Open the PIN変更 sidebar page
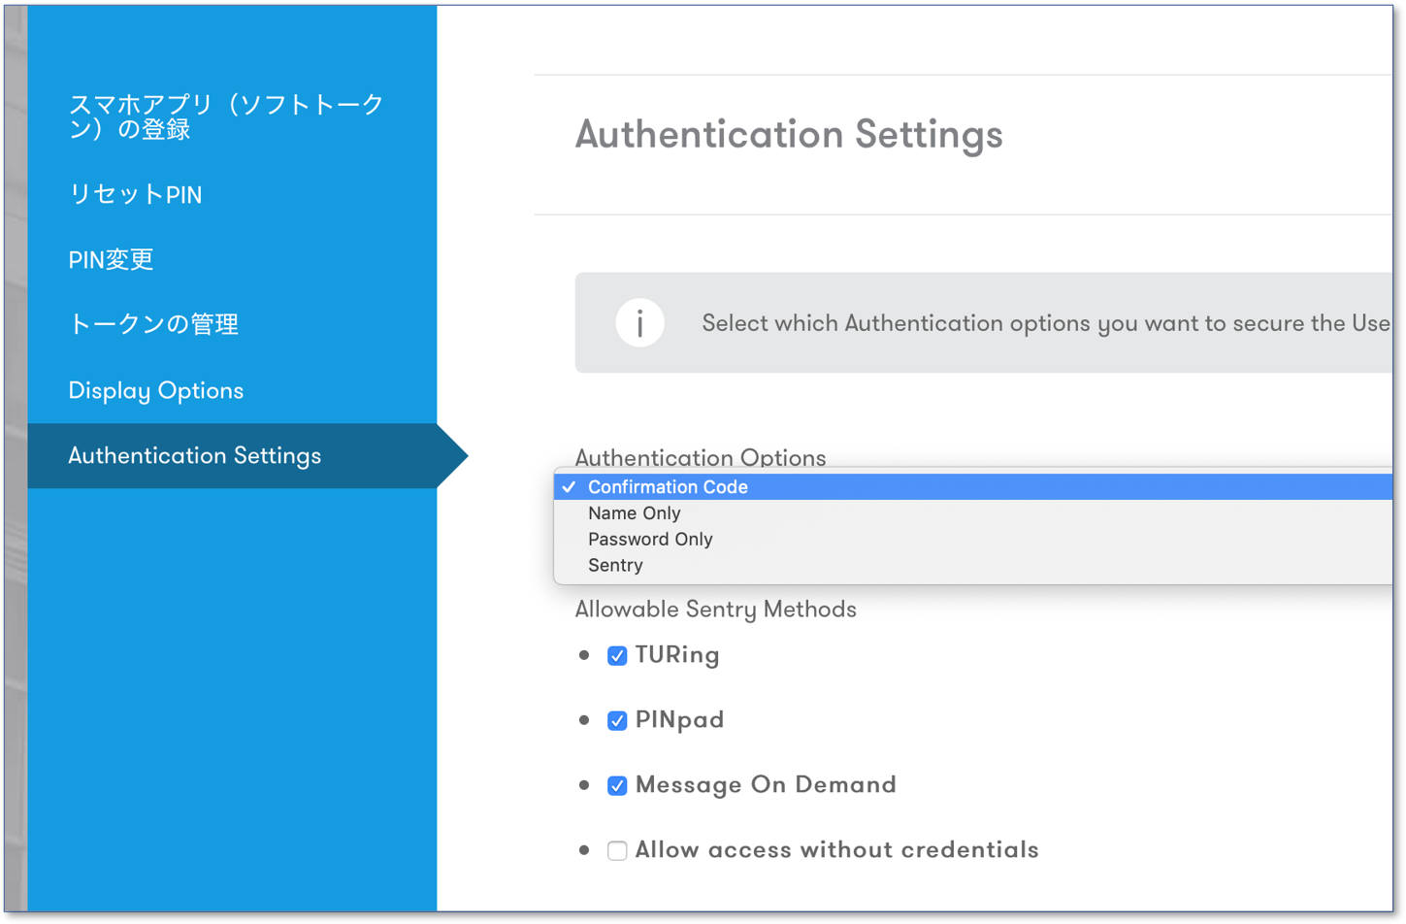This screenshot has height=924, width=1406. pyautogui.click(x=111, y=259)
